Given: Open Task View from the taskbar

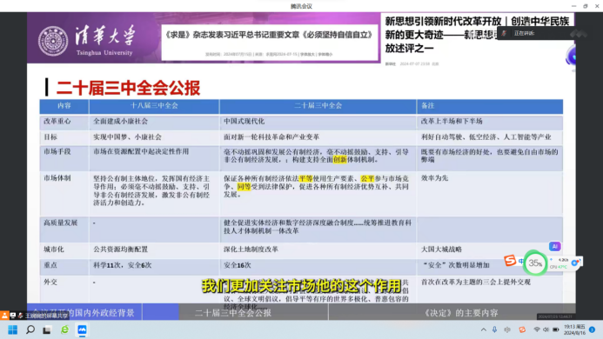Looking at the screenshot, I should click(47, 329).
